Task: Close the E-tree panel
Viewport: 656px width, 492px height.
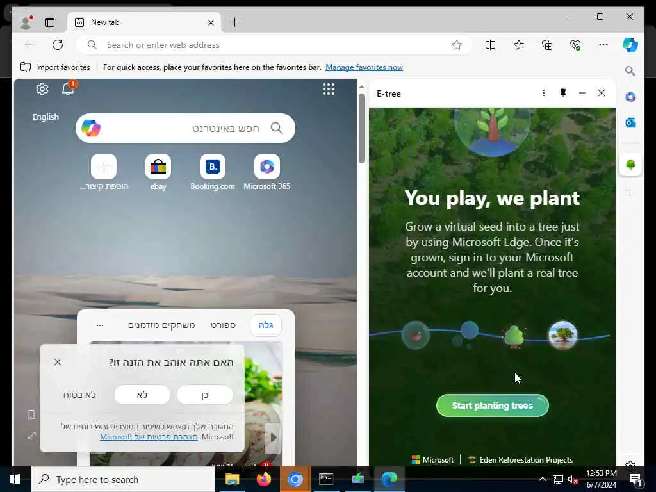Action: pyautogui.click(x=601, y=93)
